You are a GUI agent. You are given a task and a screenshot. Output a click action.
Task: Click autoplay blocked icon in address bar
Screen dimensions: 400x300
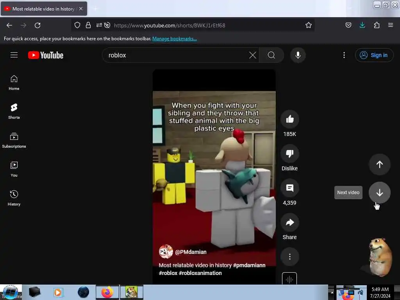pos(107,25)
